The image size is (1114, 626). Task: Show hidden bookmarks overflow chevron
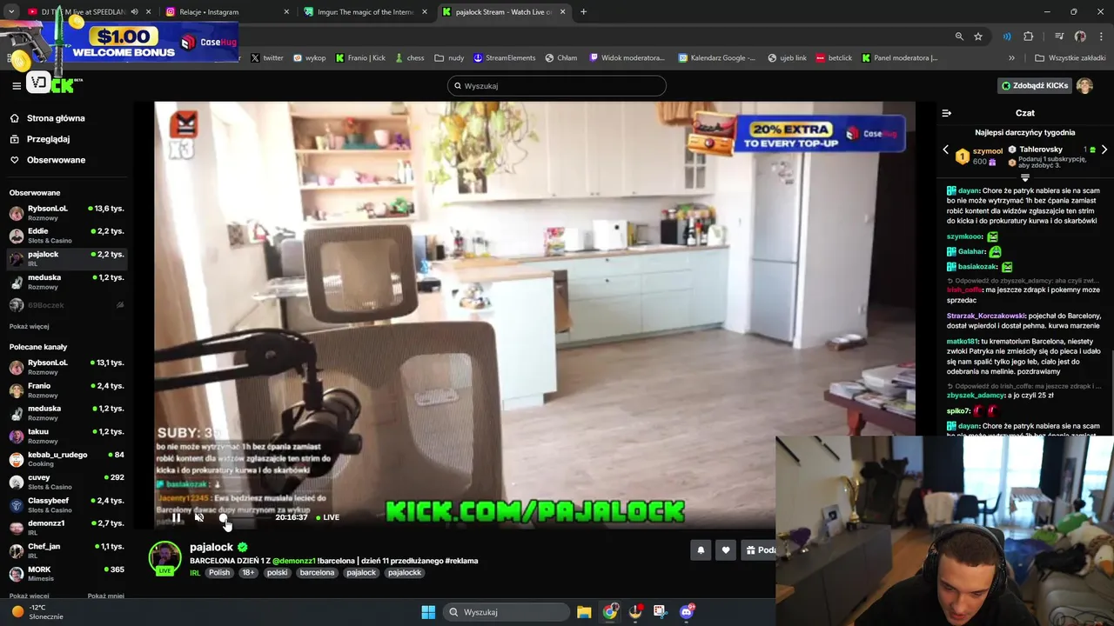click(x=1011, y=58)
